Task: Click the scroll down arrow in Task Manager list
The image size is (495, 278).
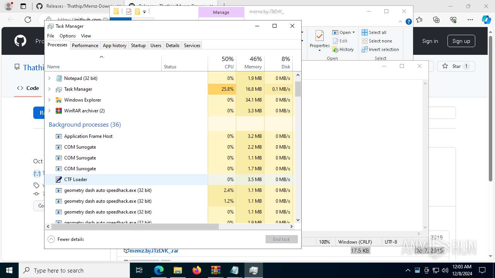Action: tap(298, 220)
